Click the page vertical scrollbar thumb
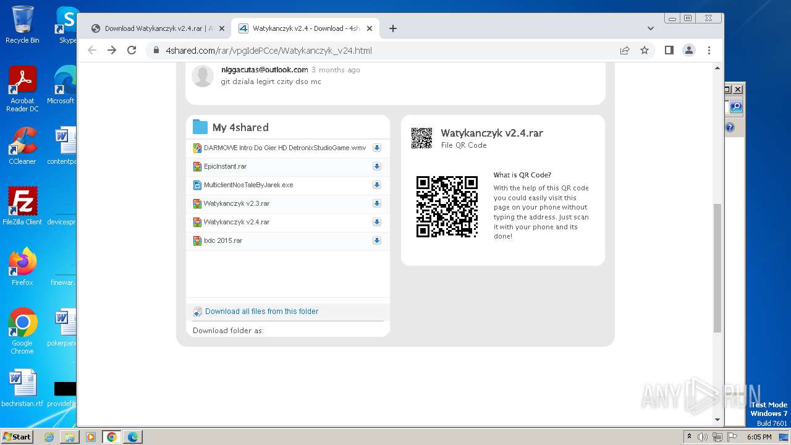Viewport: 791px width, 445px height. tap(717, 267)
